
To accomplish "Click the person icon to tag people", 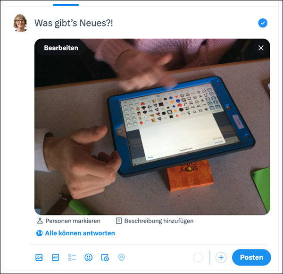I will point(40,221).
